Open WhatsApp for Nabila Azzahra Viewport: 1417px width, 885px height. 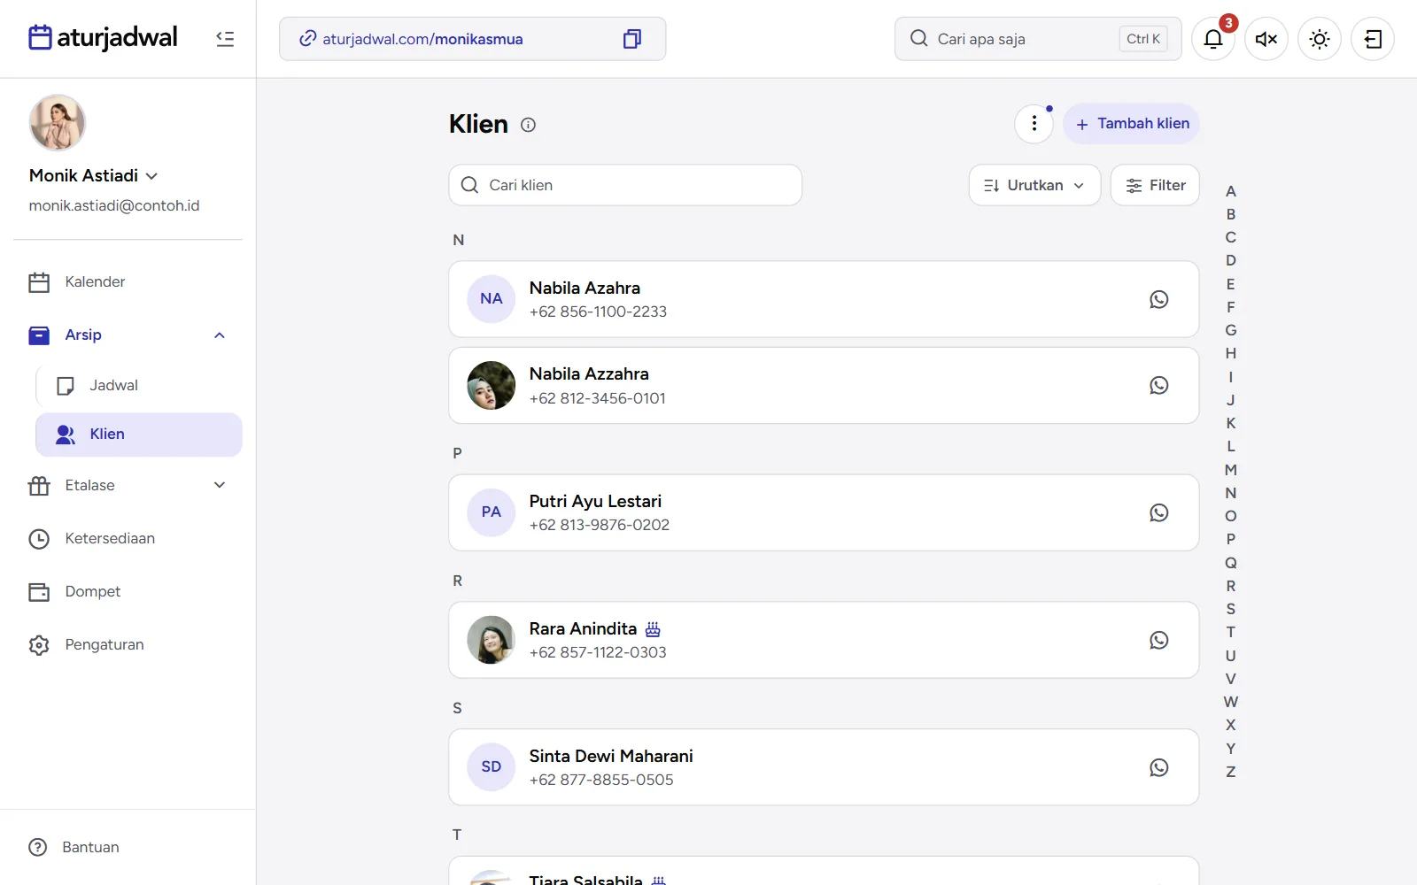1158,385
